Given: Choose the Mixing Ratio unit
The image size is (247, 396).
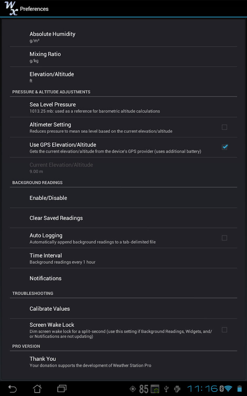Looking at the screenshot, I should click(123, 57).
